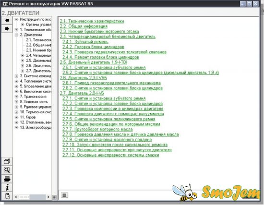Image resolution: width=264 pixels, height=205 pixels.
Task: Open link '2.7. Двигатель 2,8-I-V6'
Action: pos(82,93)
